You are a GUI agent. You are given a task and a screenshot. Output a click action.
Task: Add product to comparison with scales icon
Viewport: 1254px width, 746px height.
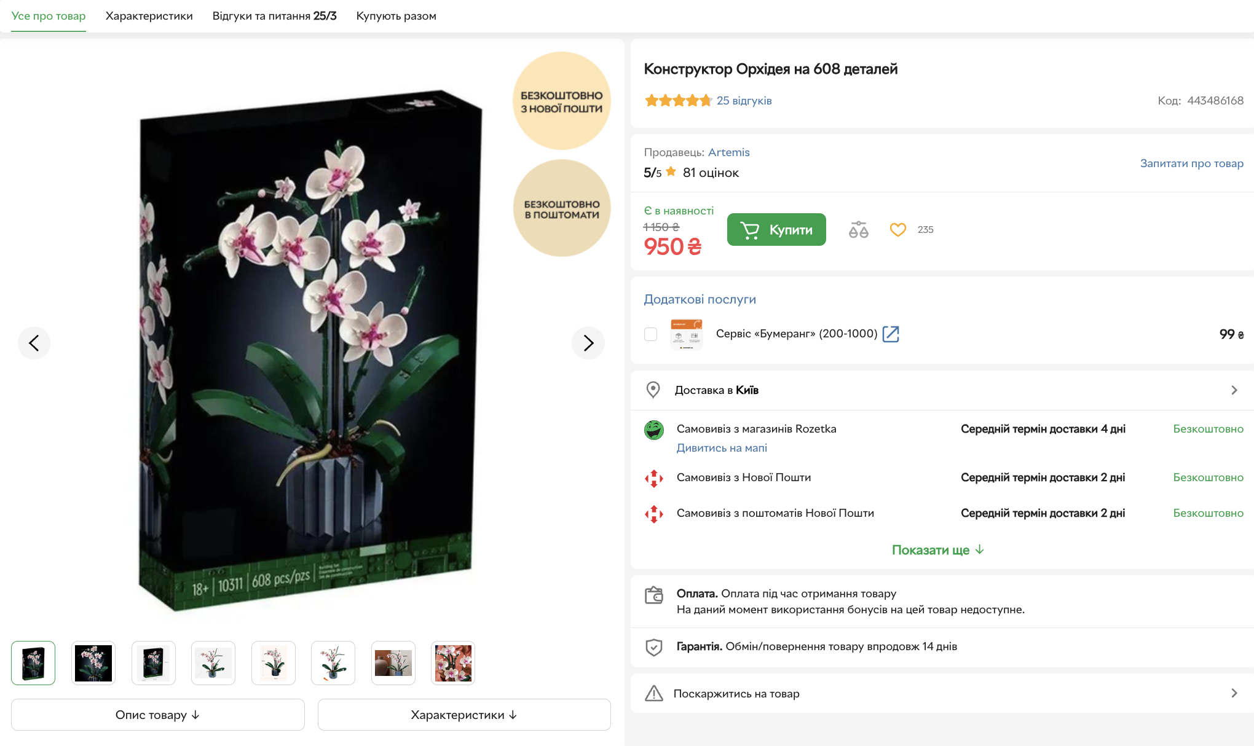tap(858, 230)
